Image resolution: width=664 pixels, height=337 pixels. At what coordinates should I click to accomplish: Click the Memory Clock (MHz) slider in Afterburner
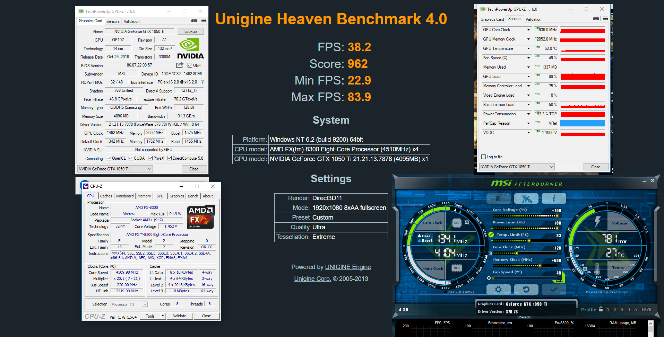click(525, 266)
